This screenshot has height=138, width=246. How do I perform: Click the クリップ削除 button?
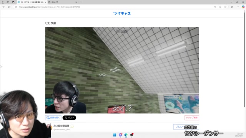pyautogui.click(x=191, y=118)
